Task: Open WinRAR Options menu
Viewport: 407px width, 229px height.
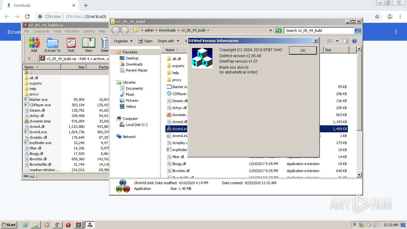Action: [x=89, y=31]
